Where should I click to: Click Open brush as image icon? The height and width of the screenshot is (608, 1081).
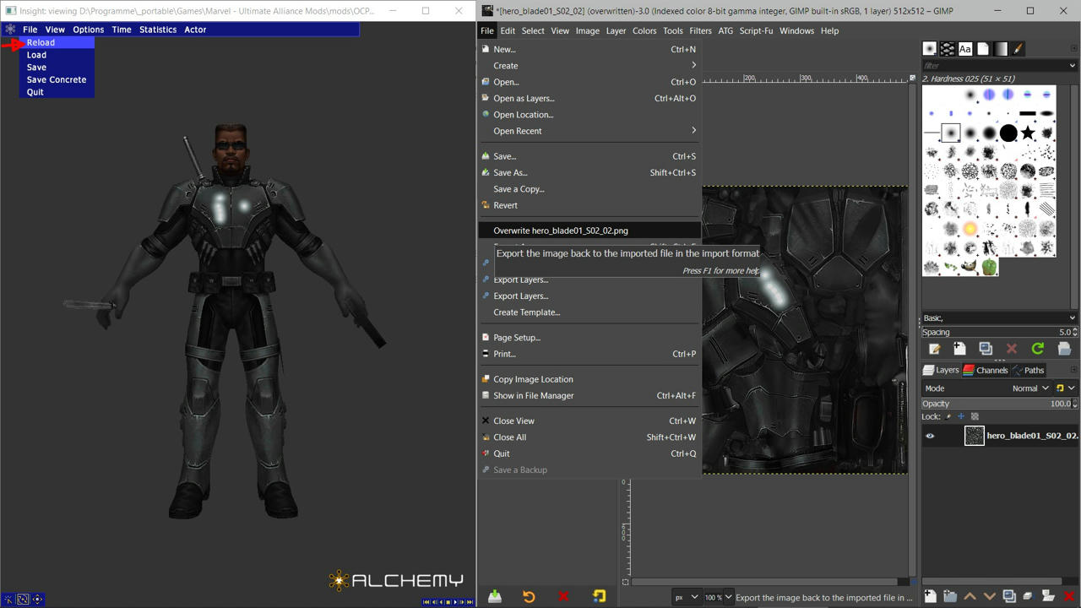[x=1064, y=349]
